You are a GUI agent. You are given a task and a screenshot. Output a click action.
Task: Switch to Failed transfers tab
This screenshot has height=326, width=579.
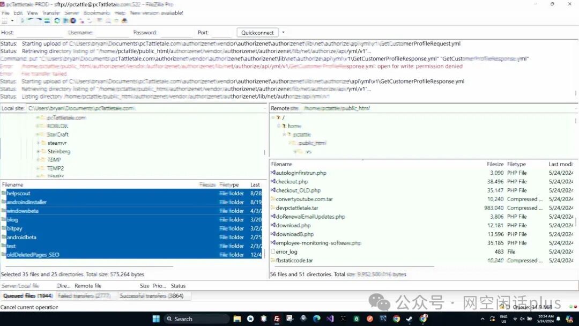click(x=84, y=296)
